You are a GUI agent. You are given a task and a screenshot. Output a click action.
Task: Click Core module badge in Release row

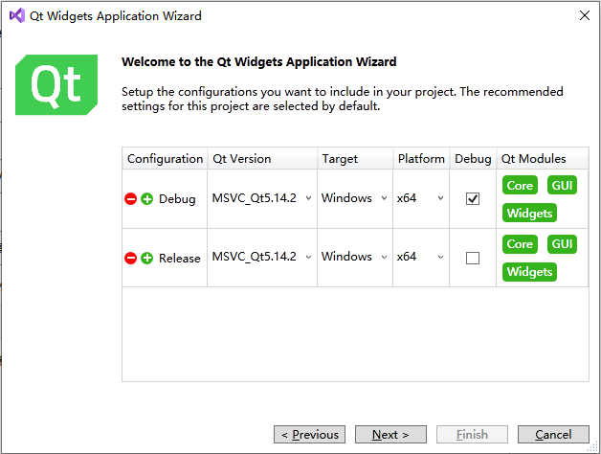[x=520, y=244]
